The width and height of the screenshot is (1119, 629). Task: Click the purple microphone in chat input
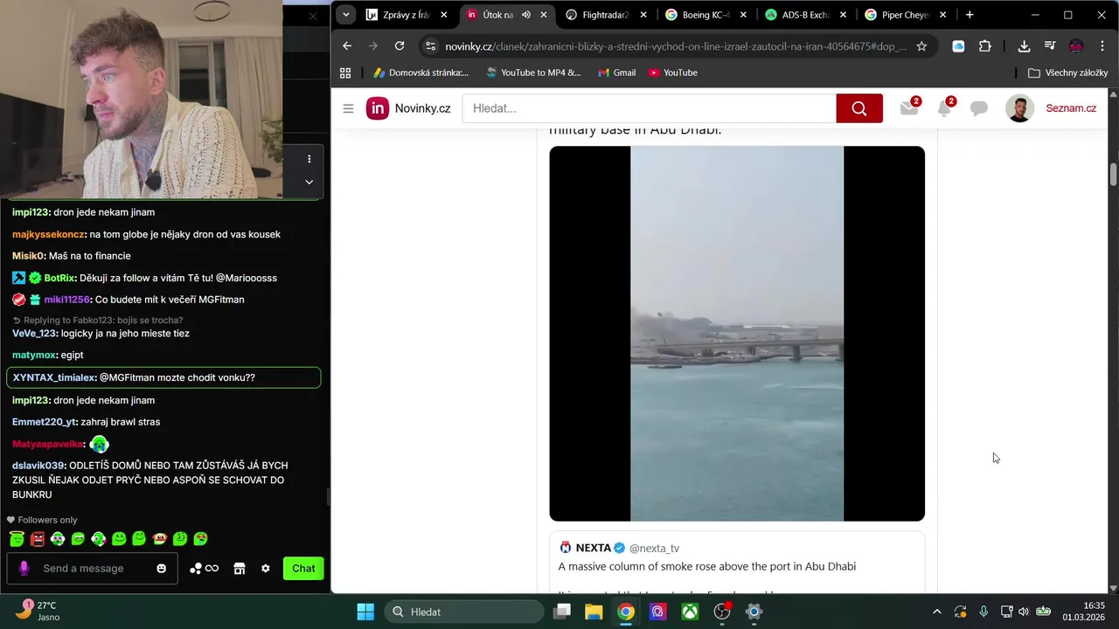24,569
